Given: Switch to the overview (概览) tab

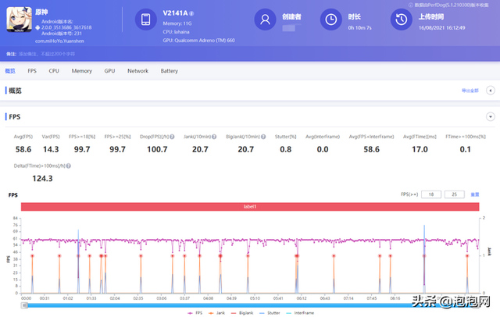Looking at the screenshot, I should click(x=10, y=71).
